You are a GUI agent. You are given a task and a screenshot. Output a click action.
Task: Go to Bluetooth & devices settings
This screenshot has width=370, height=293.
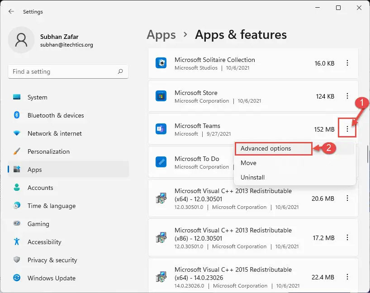tap(68, 115)
